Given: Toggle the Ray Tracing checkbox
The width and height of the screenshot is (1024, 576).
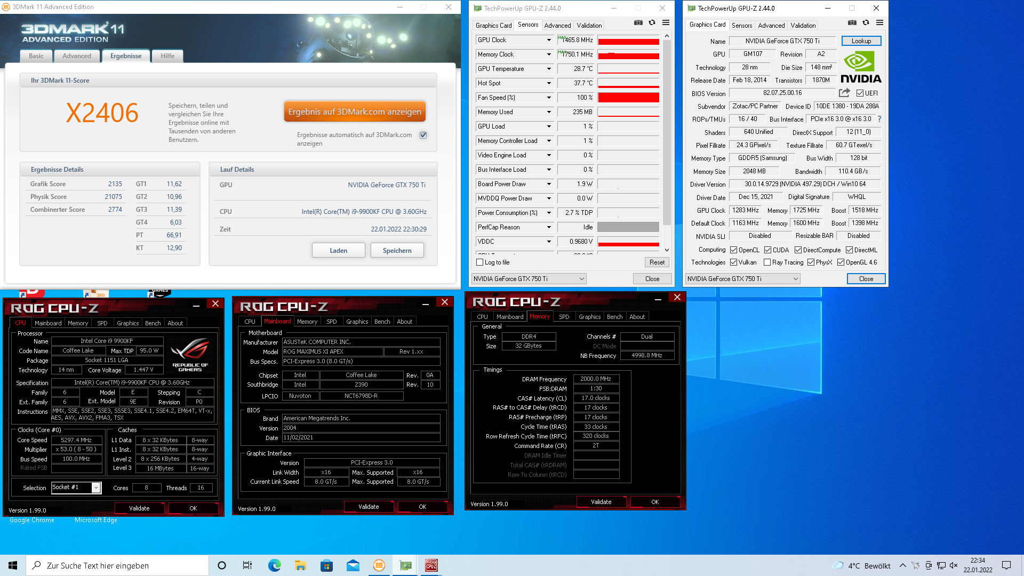Looking at the screenshot, I should pyautogui.click(x=767, y=262).
